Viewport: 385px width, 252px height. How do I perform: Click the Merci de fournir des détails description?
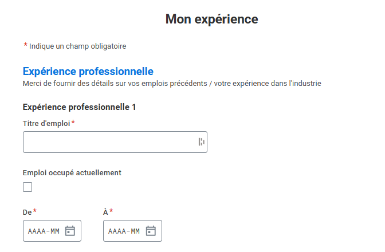[x=171, y=84]
